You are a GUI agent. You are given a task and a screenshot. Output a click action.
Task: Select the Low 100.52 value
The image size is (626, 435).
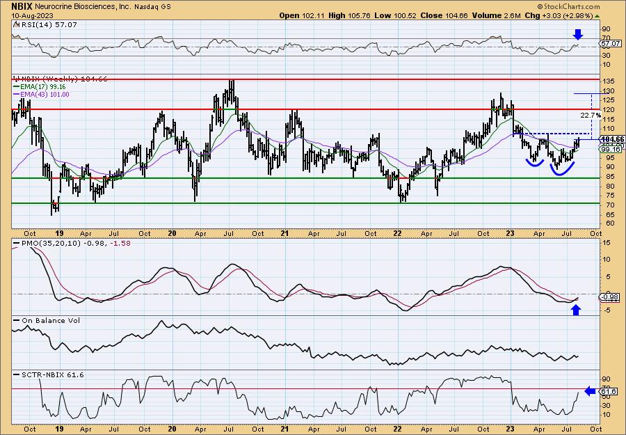click(x=395, y=15)
